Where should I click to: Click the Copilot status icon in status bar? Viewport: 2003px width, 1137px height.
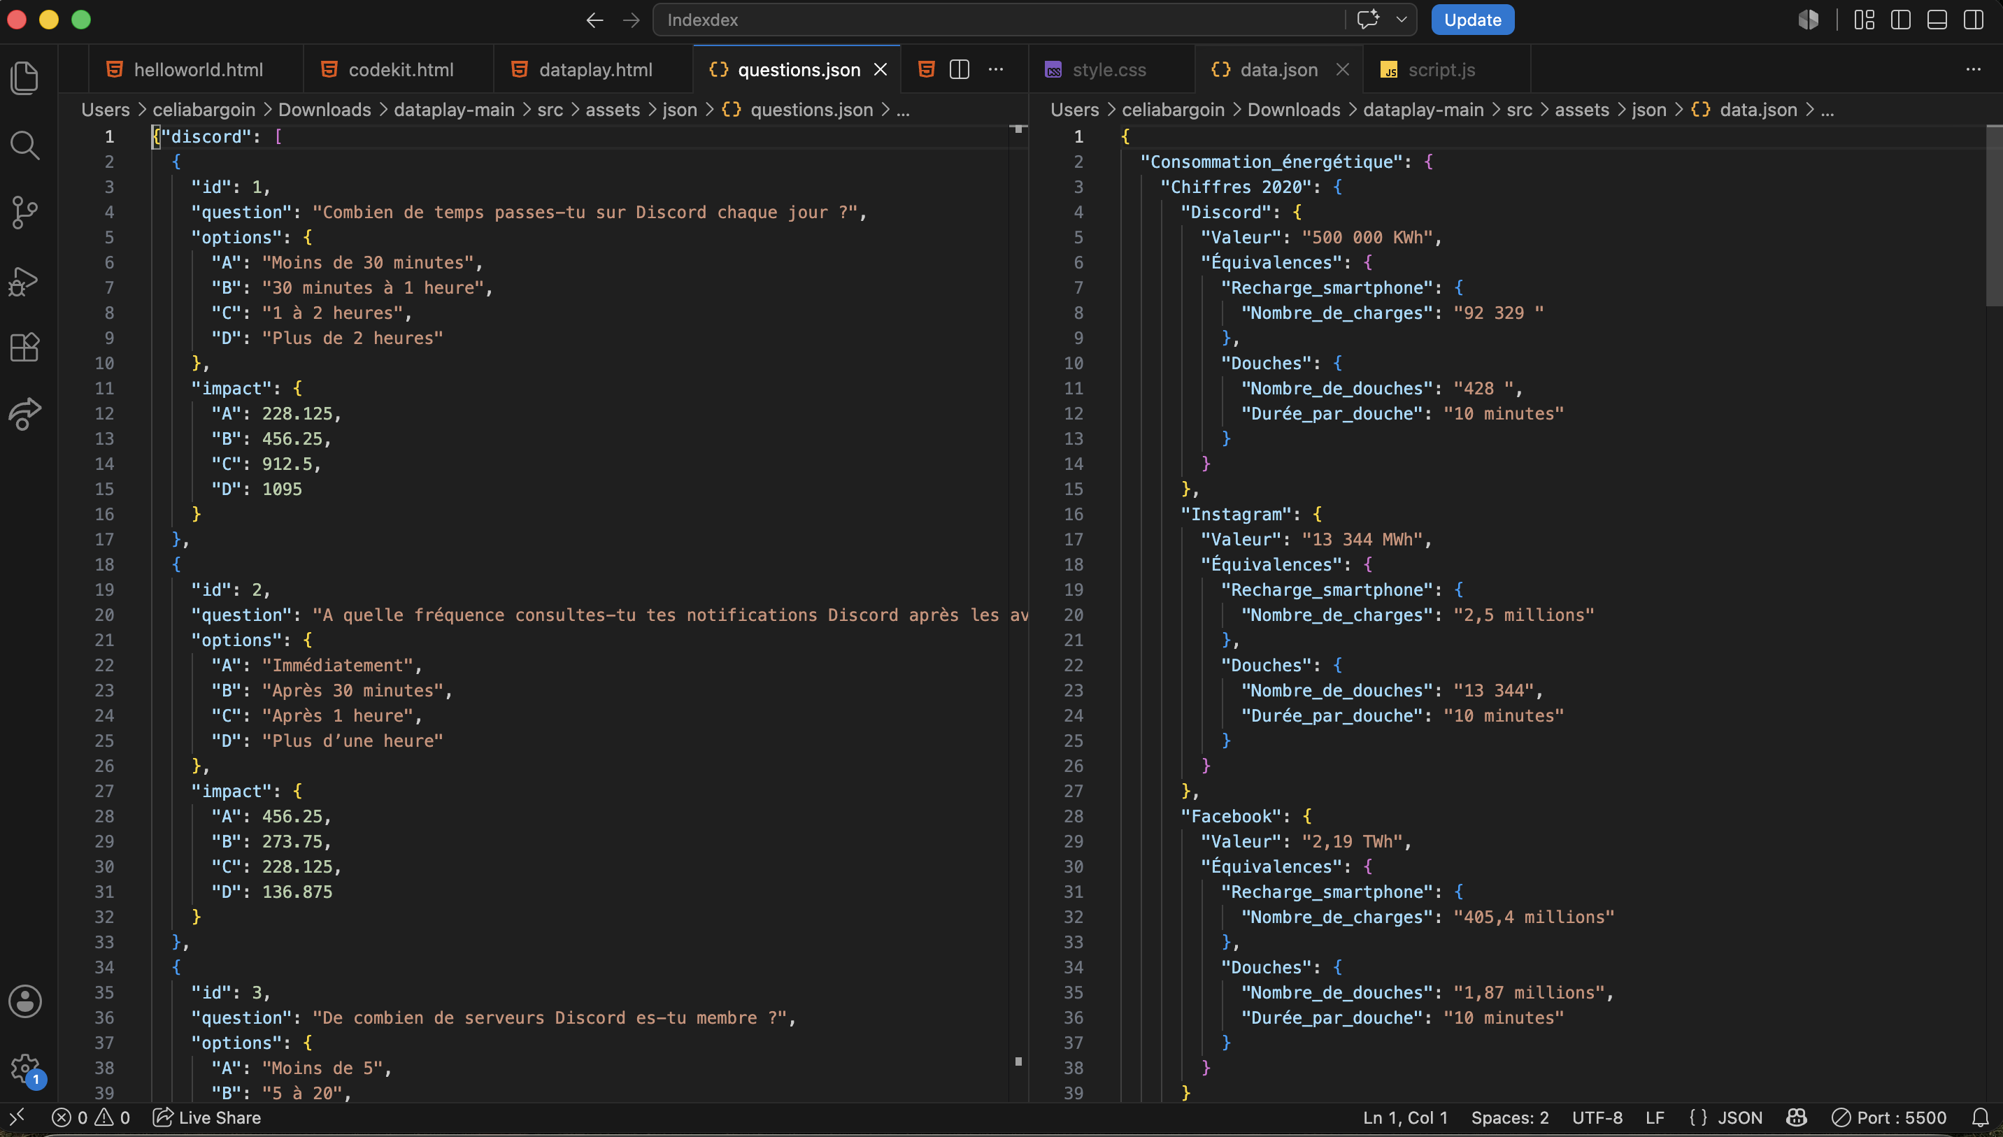pyautogui.click(x=1796, y=1117)
